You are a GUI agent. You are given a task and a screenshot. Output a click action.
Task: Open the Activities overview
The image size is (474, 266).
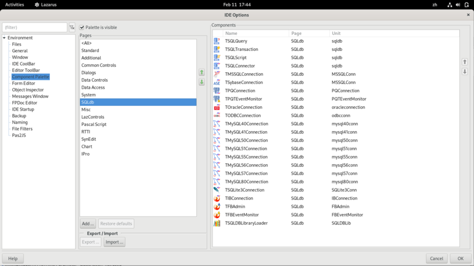point(14,5)
